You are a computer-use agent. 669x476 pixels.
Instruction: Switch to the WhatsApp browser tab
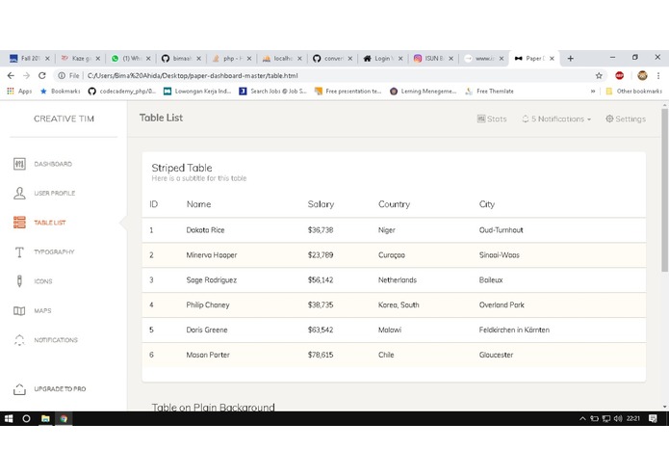click(130, 59)
